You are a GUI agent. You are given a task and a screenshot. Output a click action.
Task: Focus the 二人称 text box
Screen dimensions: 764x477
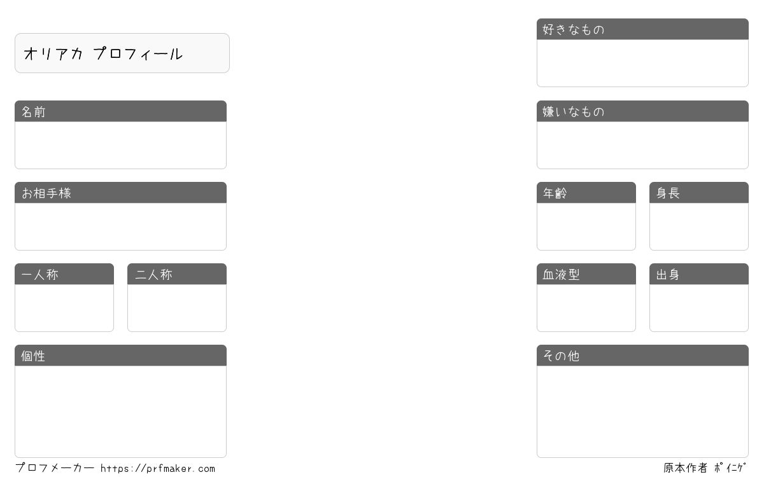(x=177, y=308)
